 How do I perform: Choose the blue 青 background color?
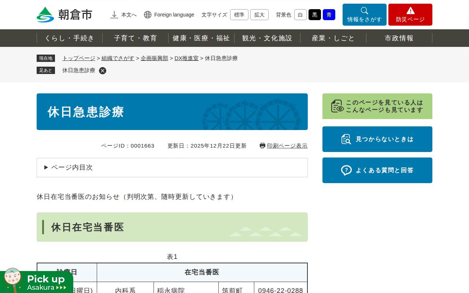click(329, 15)
